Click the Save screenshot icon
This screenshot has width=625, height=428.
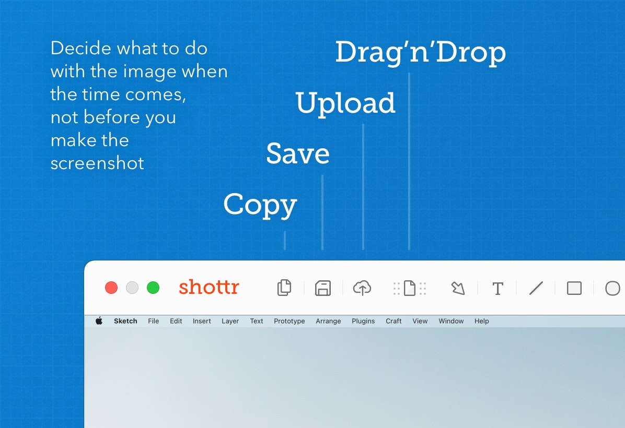(x=323, y=288)
